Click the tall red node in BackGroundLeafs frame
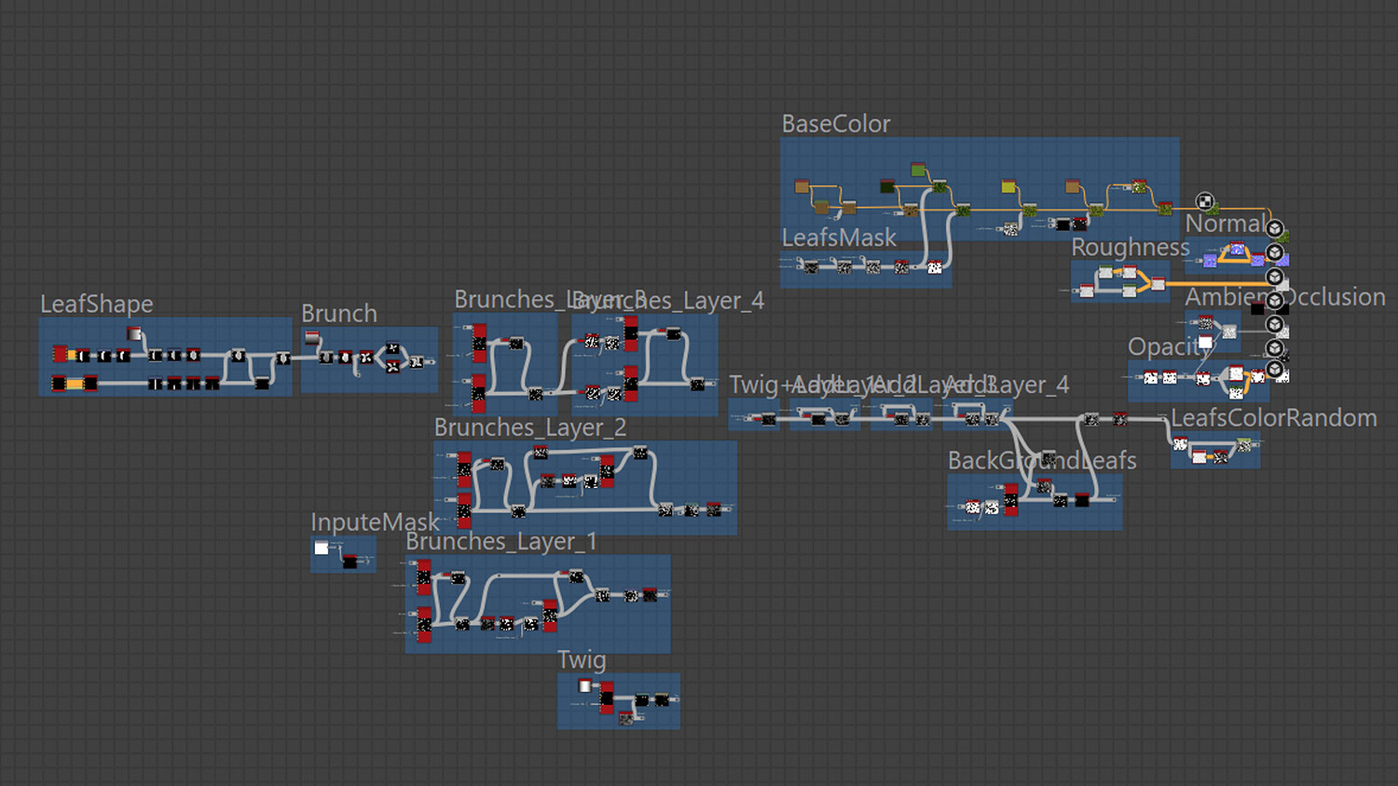 1011,500
